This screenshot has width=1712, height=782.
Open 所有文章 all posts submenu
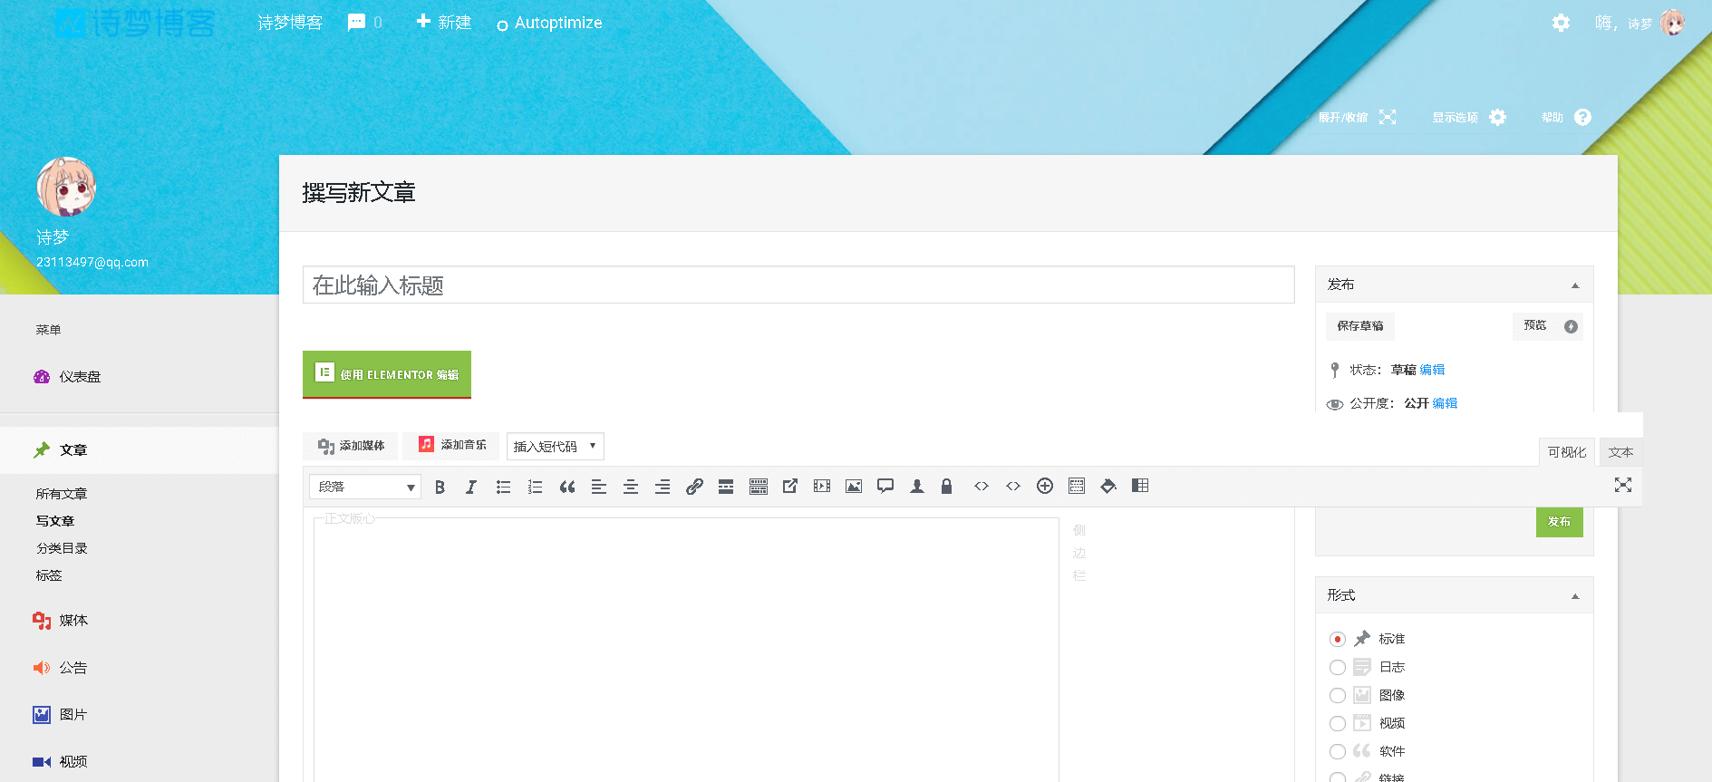click(x=62, y=494)
